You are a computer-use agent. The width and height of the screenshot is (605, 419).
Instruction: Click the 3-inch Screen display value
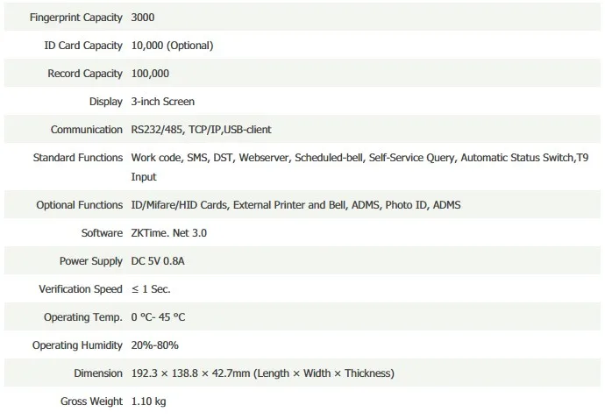point(163,102)
